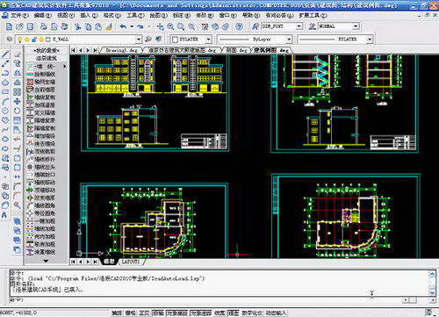Image resolution: width=439 pixels, height=317 pixels.
Task: Switch to the Layout1 tab
Action: 131,262
